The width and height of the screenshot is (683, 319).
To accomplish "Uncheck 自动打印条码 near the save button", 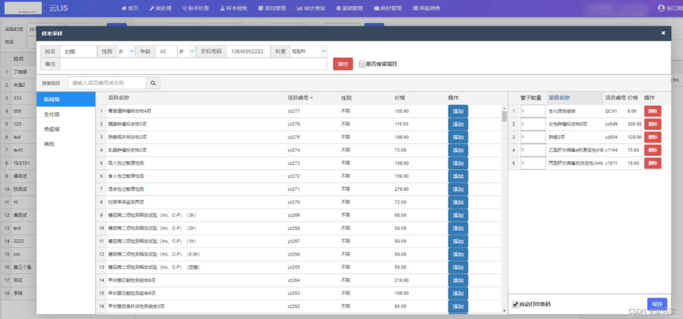I will click(x=516, y=304).
